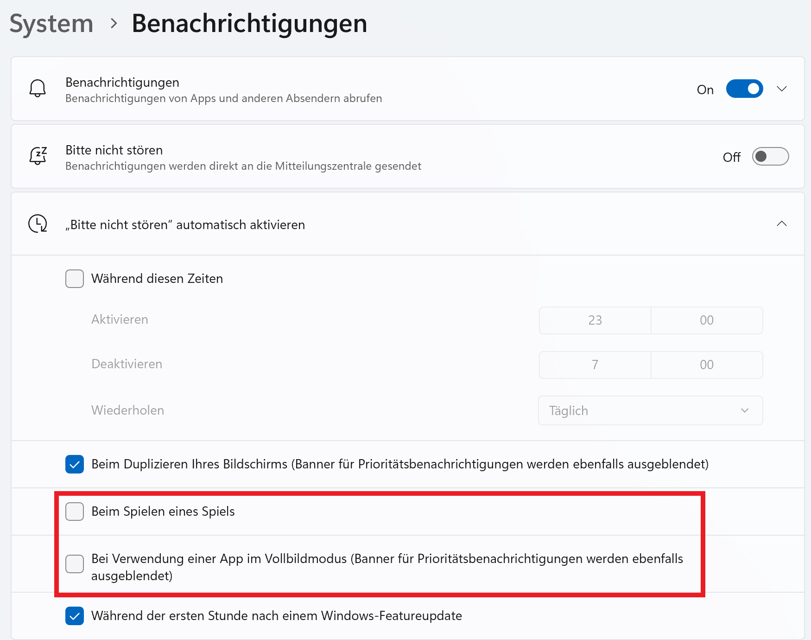The width and height of the screenshot is (811, 640).
Task: Click the Benachrichtigungen page title in breadcrumb
Action: coord(249,23)
